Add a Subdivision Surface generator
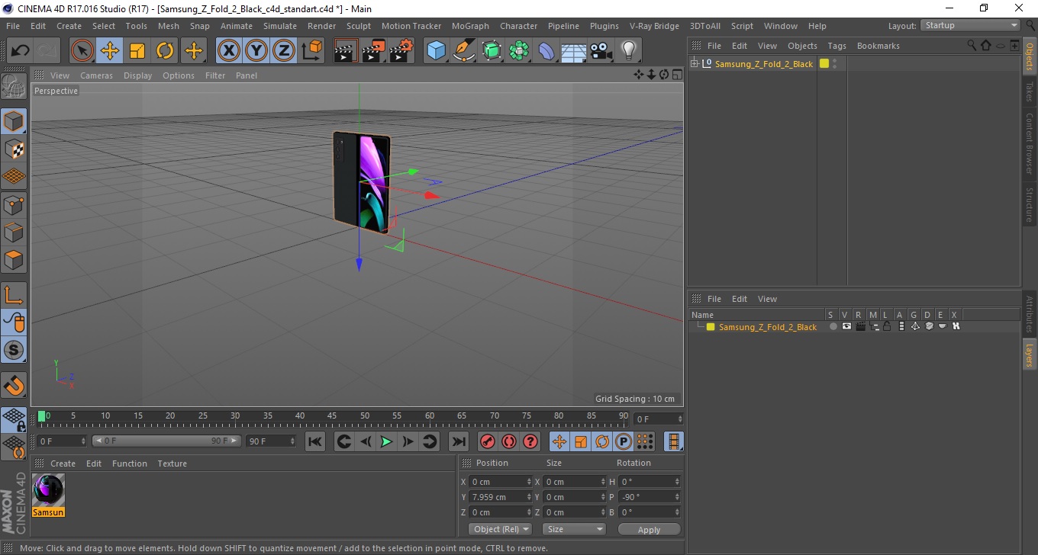Viewport: 1038px width, 555px height. tap(492, 51)
